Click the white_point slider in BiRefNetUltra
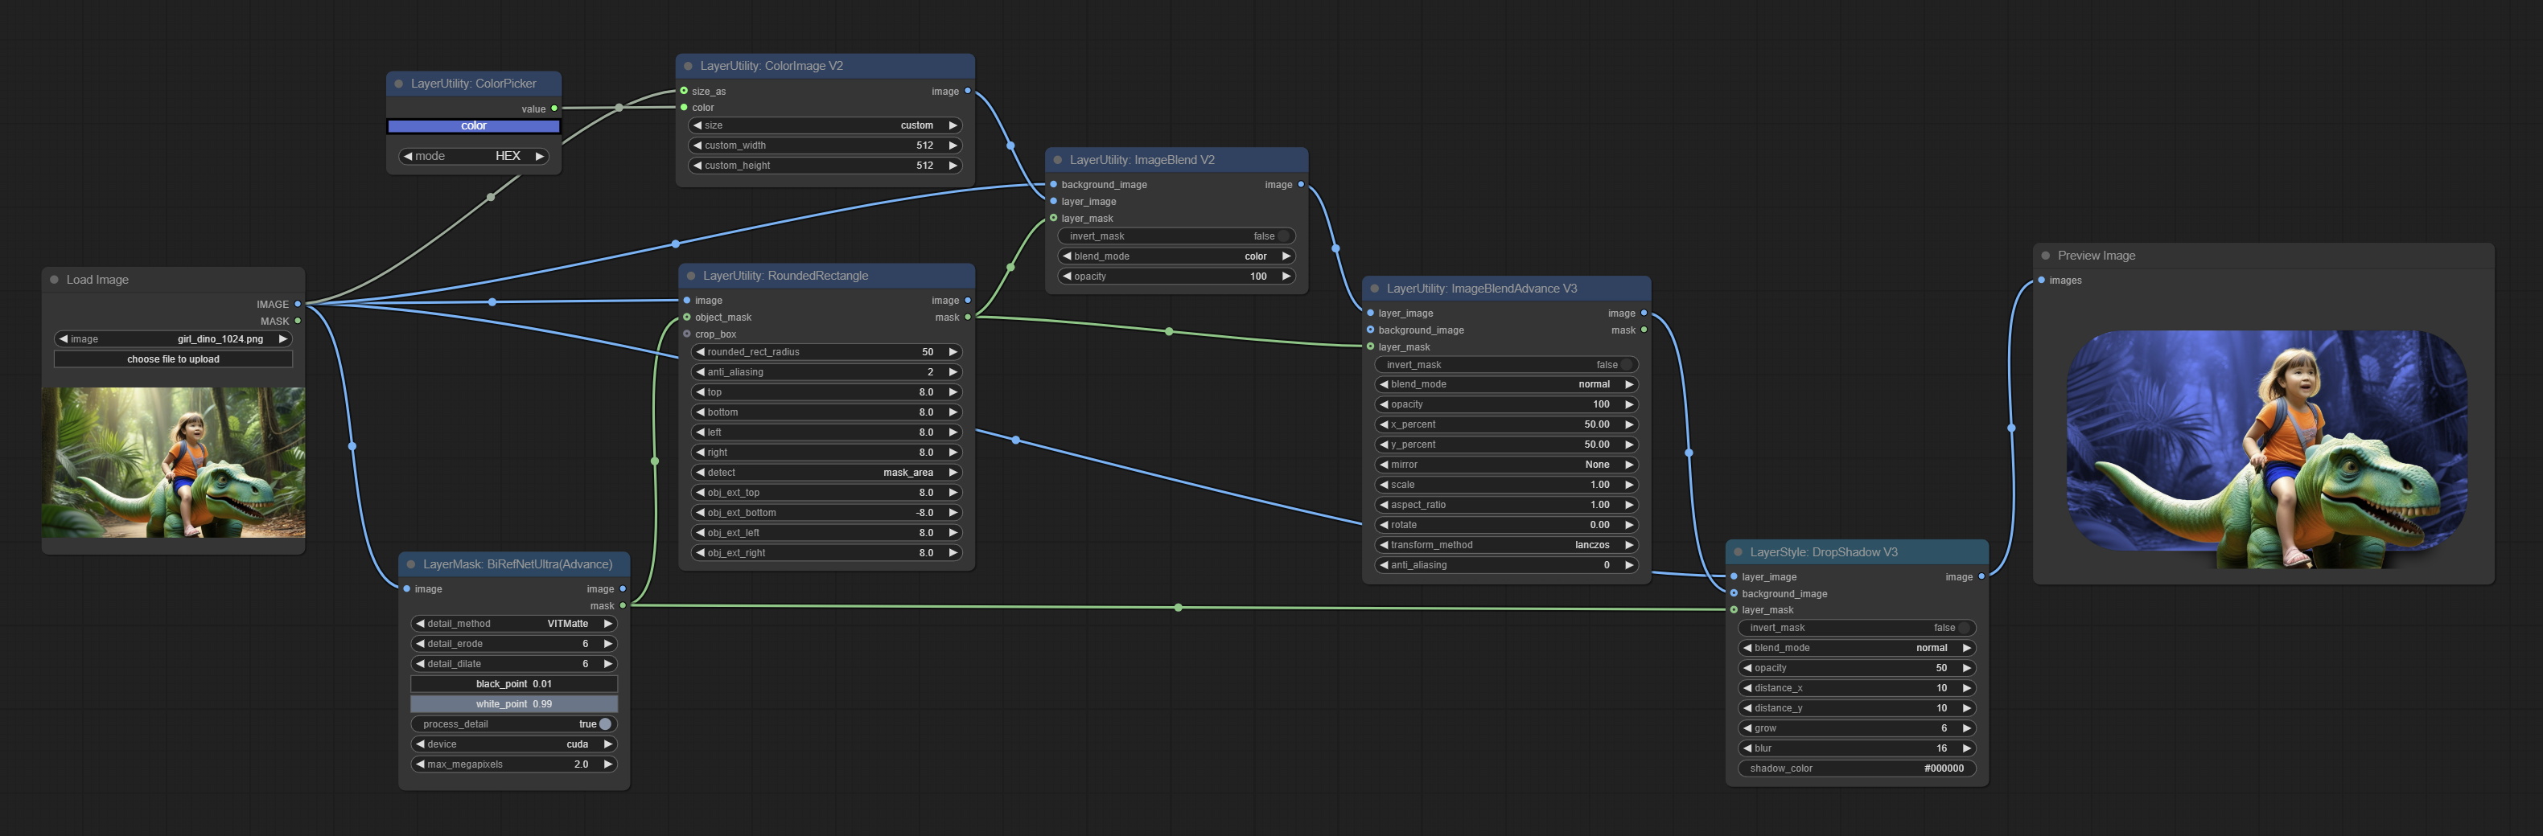 point(513,704)
